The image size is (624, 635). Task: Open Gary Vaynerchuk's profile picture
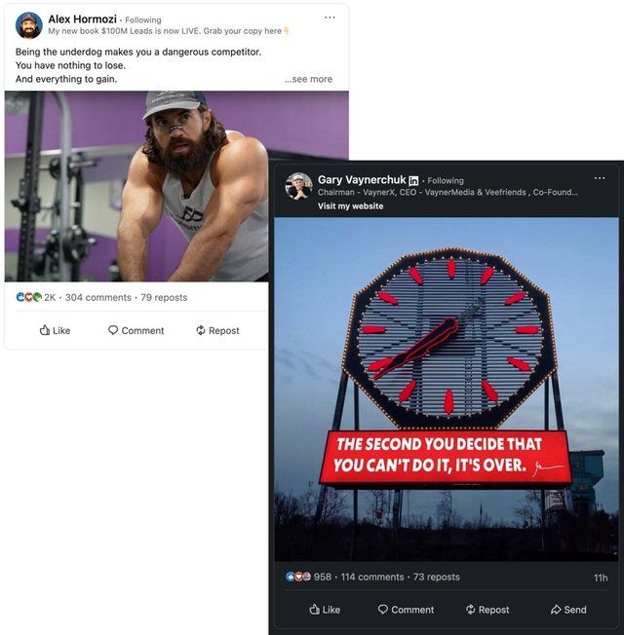point(298,186)
